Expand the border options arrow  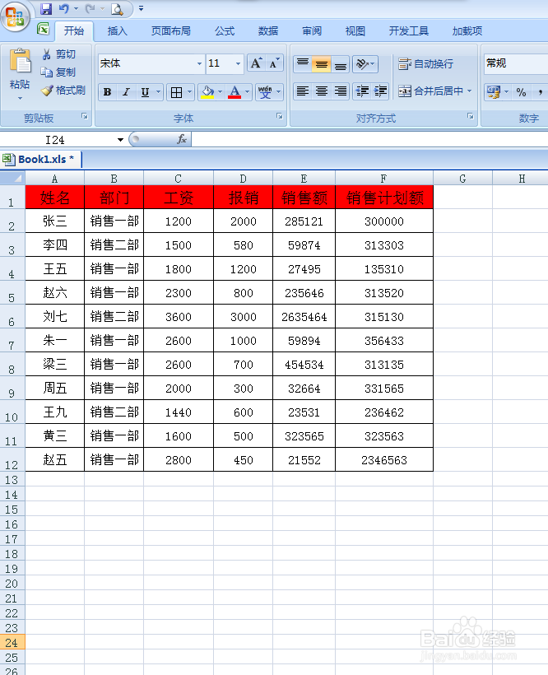(x=190, y=92)
